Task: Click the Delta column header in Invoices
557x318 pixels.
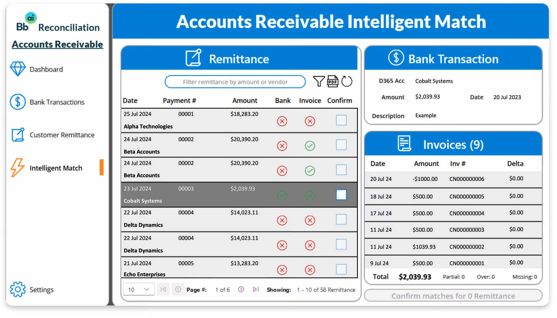Action: 515,164
